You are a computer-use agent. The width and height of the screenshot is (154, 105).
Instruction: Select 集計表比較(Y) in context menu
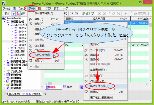pyautogui.click(x=105, y=70)
